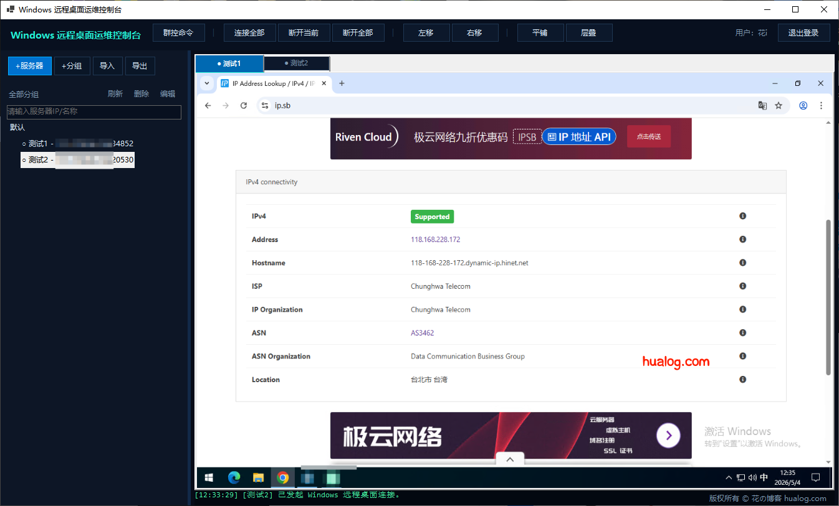Go back in the remote Chrome browser
This screenshot has height=506, width=839.
208,105
